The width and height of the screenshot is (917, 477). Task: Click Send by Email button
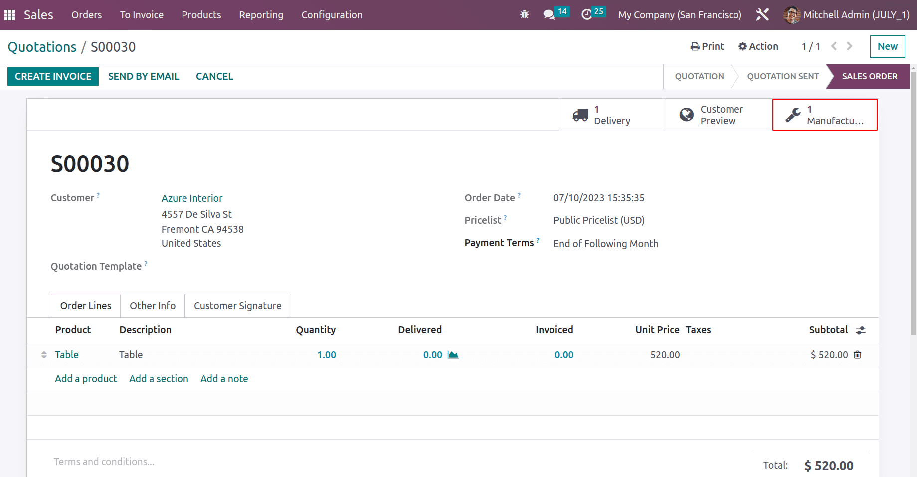coord(144,76)
